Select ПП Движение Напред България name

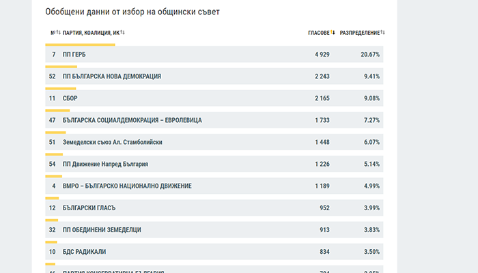(x=105, y=164)
